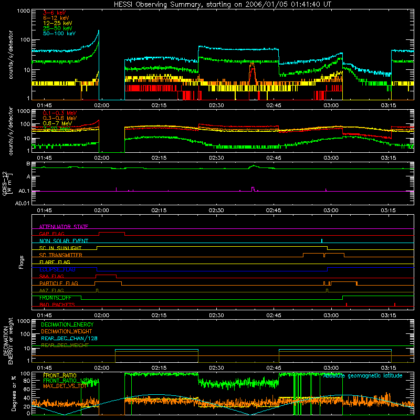Image resolution: width=420 pixels, height=420 pixels.
Task: Click the NON_SOLAR_EVENT flag label
Action: pyautogui.click(x=64, y=241)
